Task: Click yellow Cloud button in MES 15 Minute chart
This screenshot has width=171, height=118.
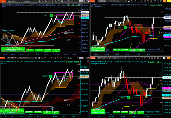Action: point(169,1)
